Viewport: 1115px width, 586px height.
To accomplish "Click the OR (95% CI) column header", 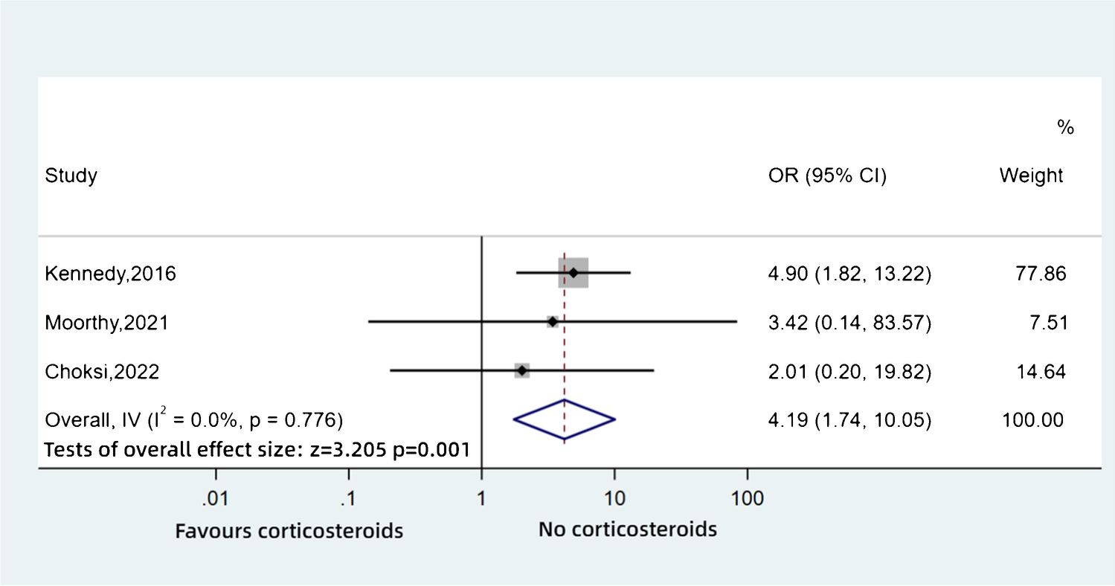I will click(826, 176).
